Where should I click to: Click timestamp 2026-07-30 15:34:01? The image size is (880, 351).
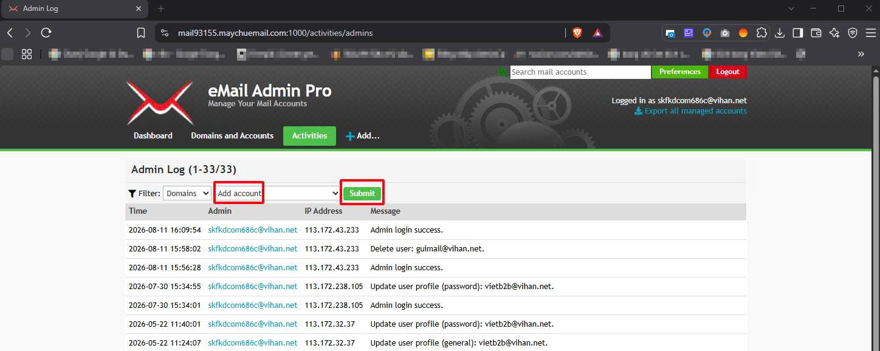165,305
